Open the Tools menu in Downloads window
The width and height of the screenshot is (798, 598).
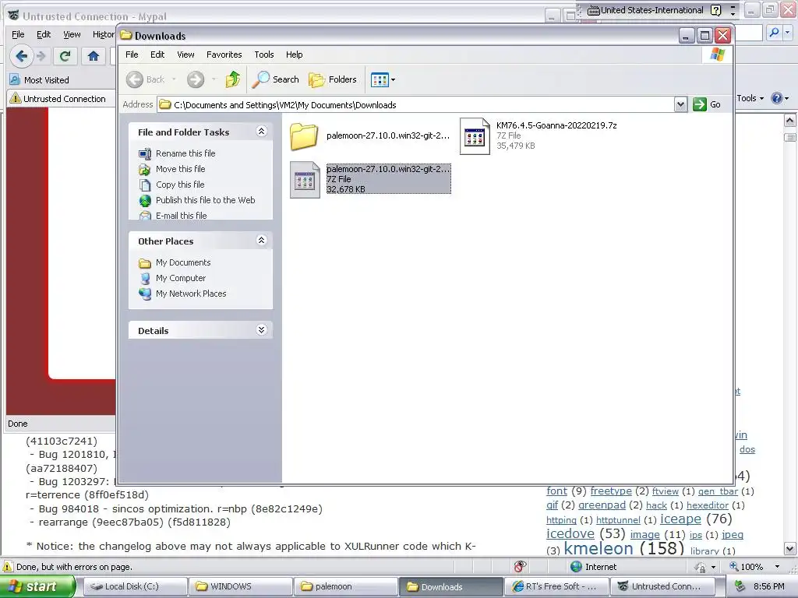coord(264,55)
